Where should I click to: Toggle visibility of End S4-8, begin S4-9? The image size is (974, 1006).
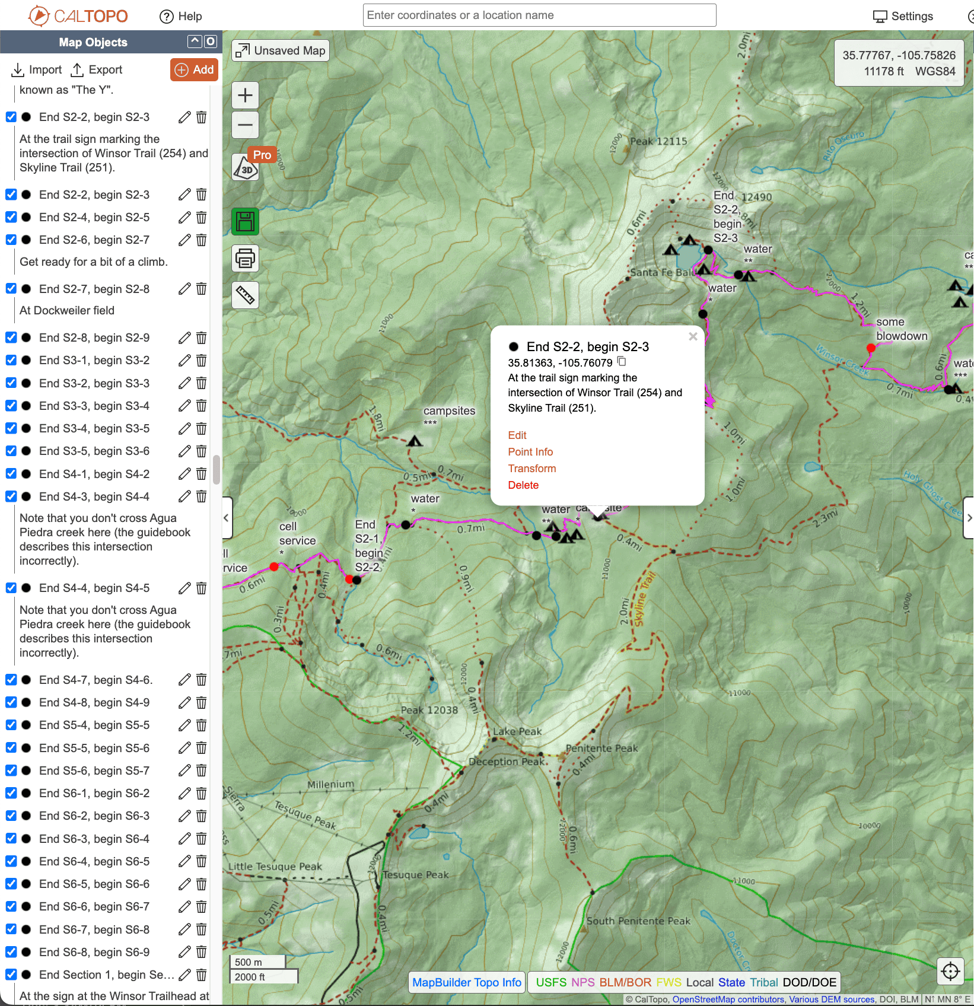pyautogui.click(x=11, y=702)
